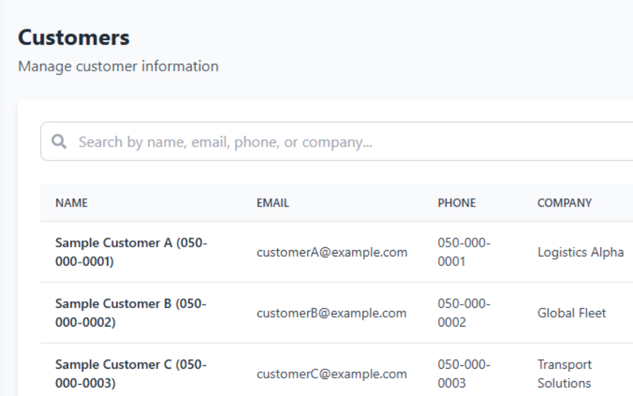
Task: Click the Manage customer information subtitle
Action: click(x=118, y=66)
